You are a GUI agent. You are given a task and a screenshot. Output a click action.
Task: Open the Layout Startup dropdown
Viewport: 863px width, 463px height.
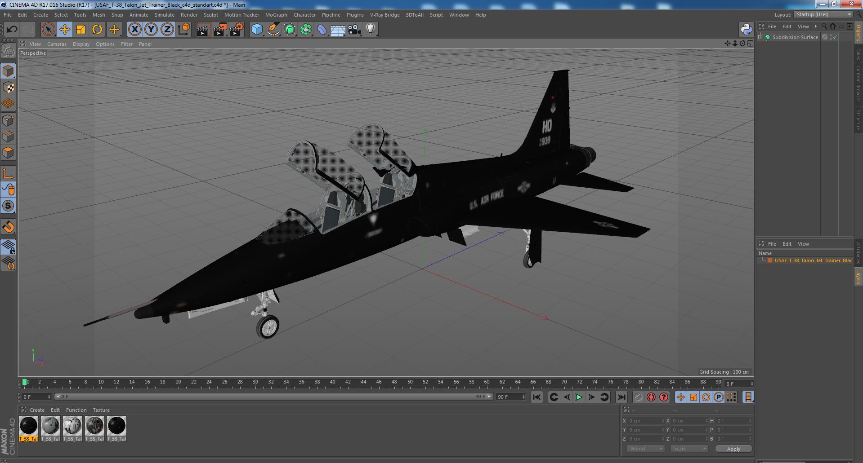click(823, 14)
